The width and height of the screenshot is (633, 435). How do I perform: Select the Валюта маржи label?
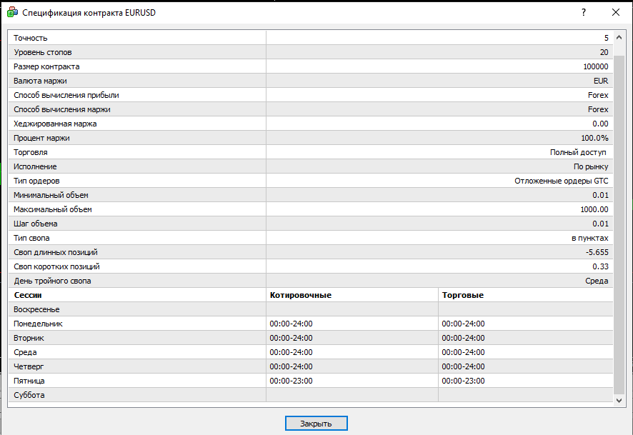point(41,81)
